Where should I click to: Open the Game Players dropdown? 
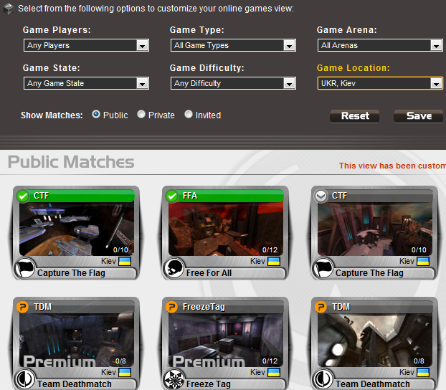[86, 45]
